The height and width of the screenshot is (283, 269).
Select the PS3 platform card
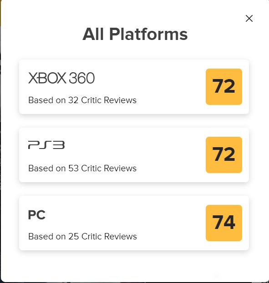coord(134,155)
